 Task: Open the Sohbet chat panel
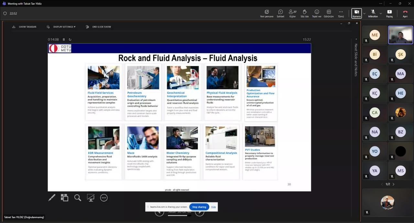pyautogui.click(x=280, y=13)
